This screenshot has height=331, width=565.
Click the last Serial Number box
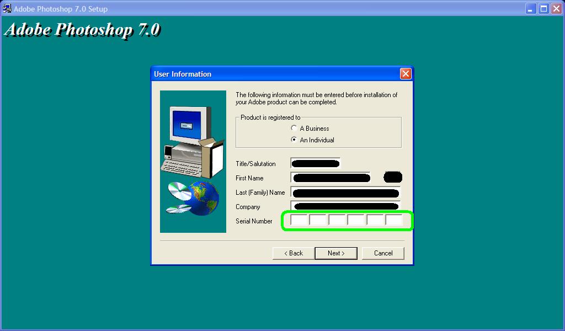coord(394,220)
